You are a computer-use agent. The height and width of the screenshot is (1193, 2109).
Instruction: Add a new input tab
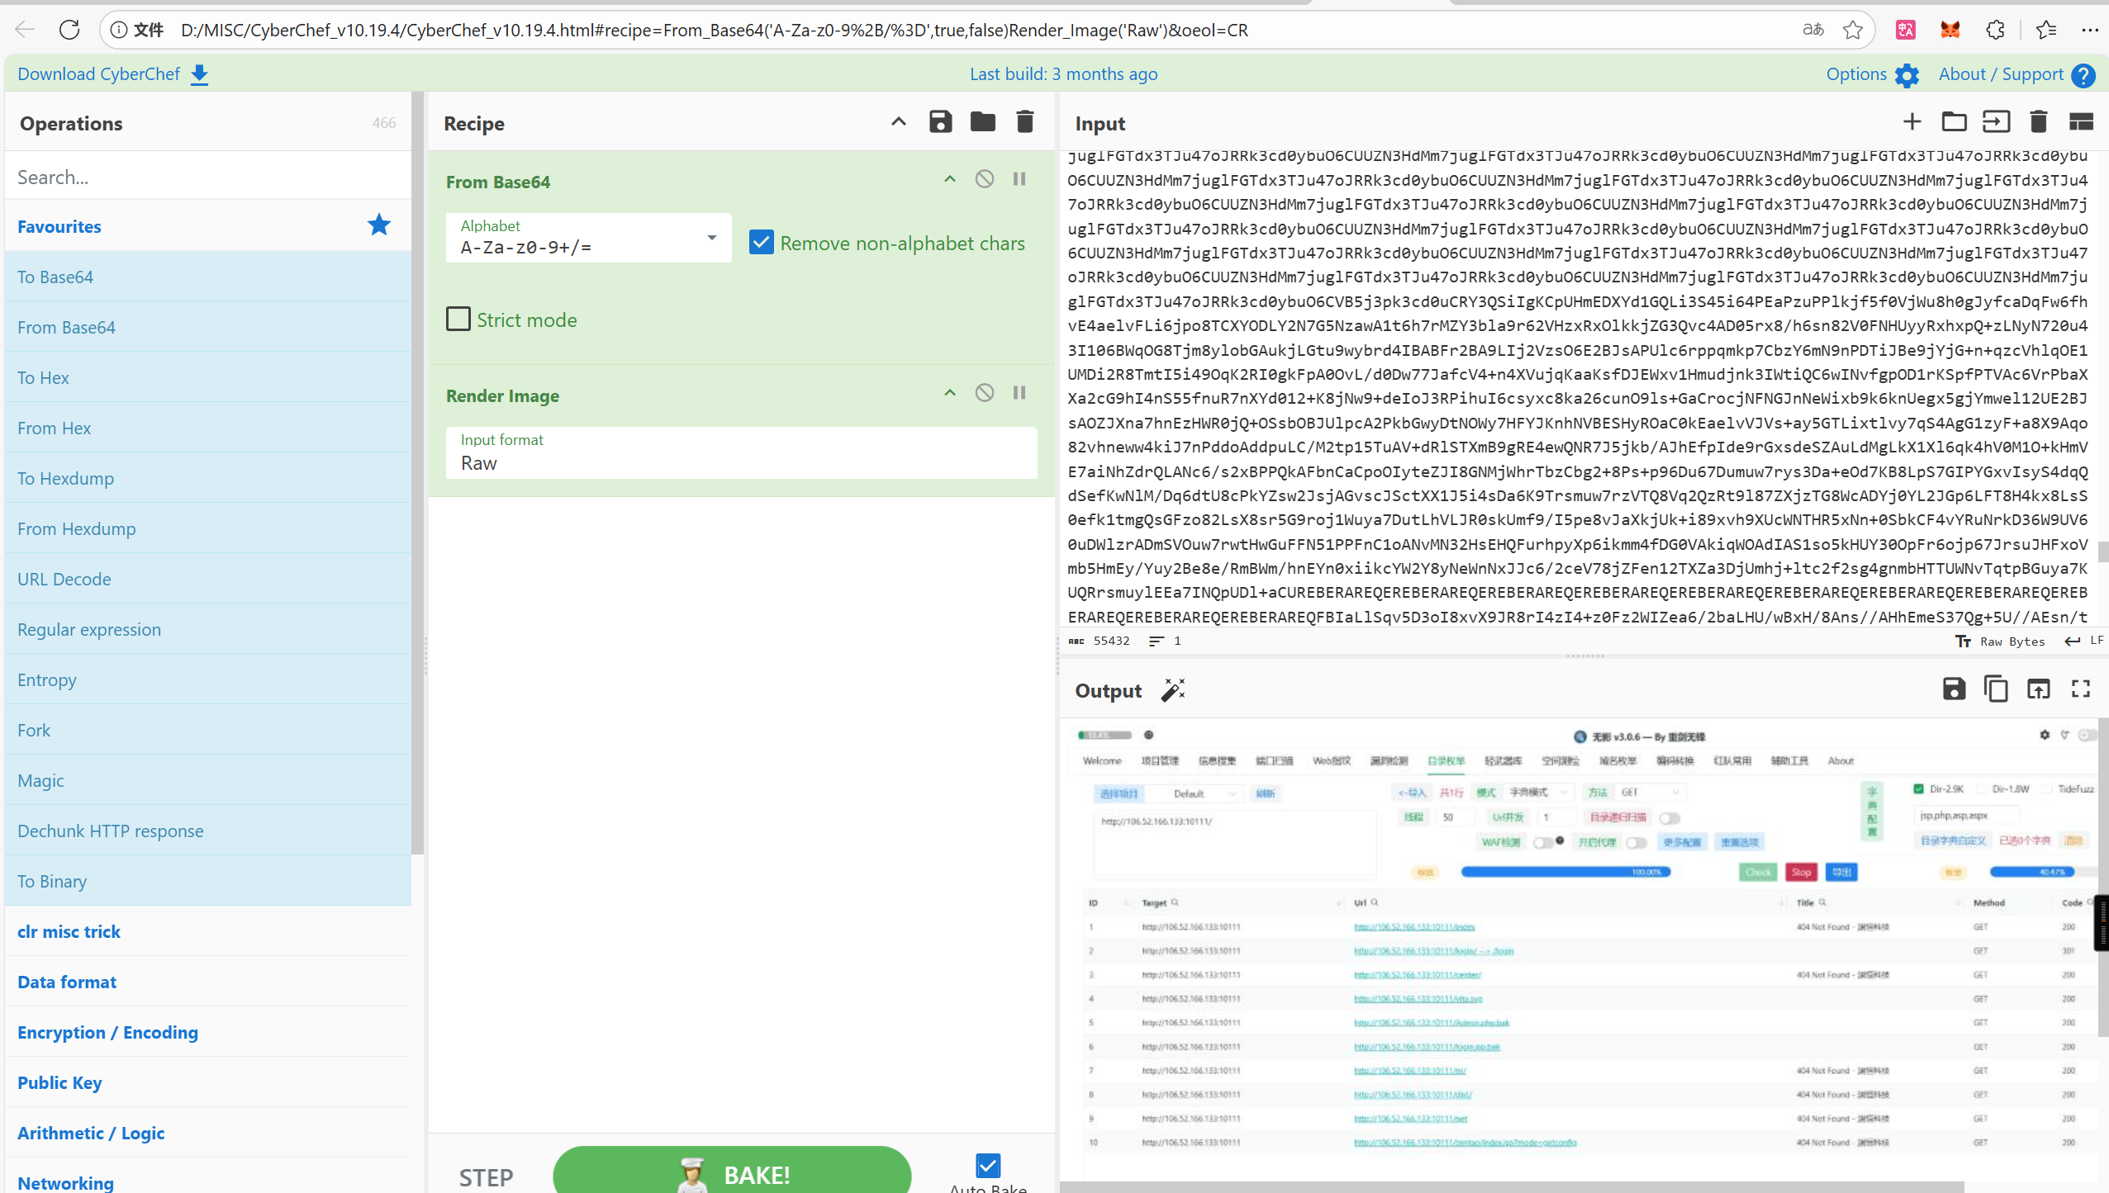coord(1912,122)
